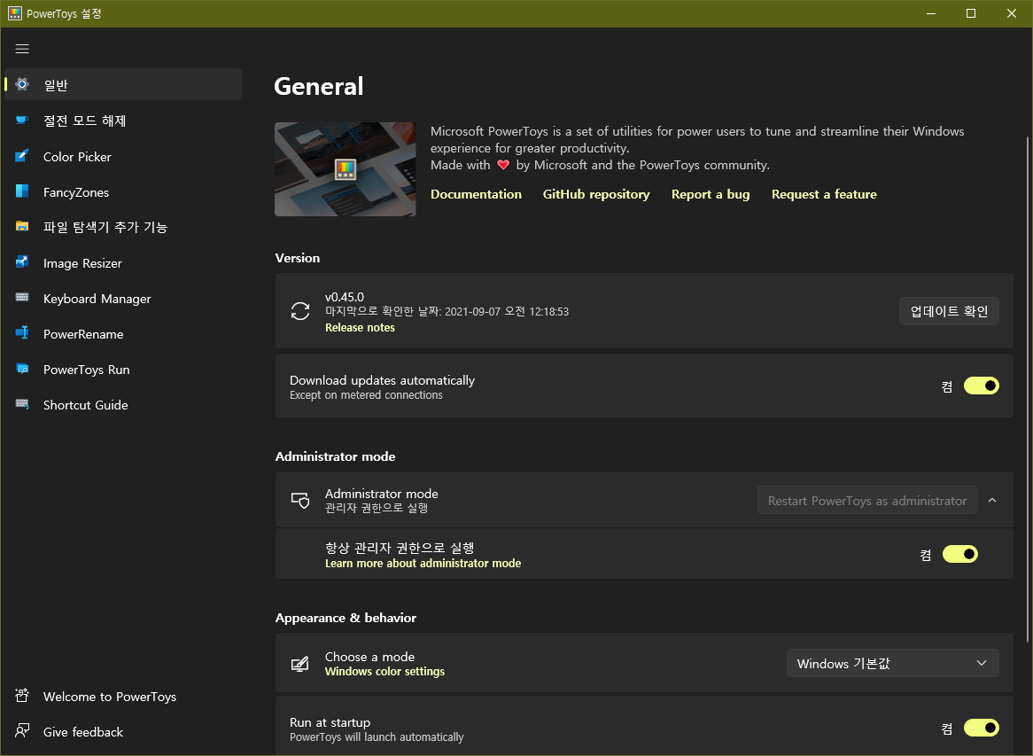Image resolution: width=1033 pixels, height=756 pixels.
Task: Disable Download updates automatically toggle
Action: click(982, 386)
